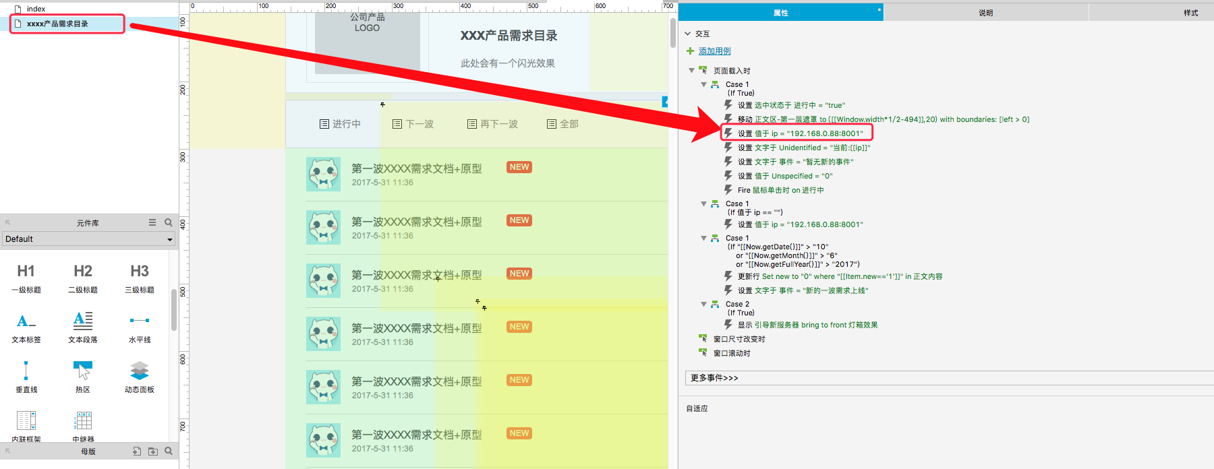Select the 全部 tab on the canvas

(562, 124)
